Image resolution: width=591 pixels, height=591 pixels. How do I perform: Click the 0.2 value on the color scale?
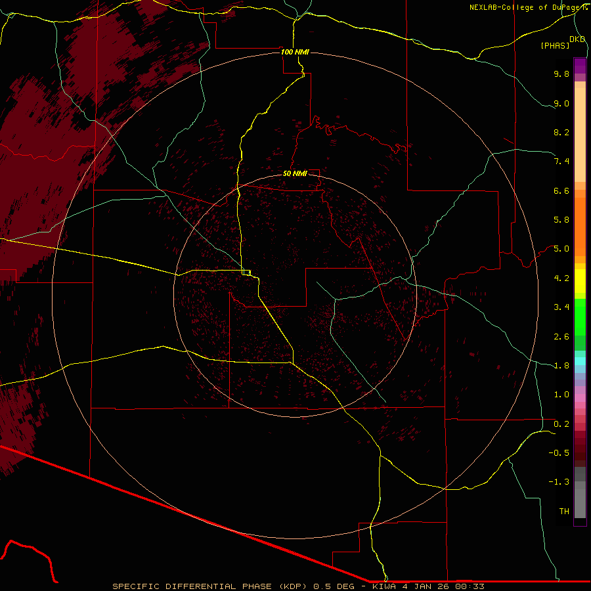pyautogui.click(x=561, y=424)
